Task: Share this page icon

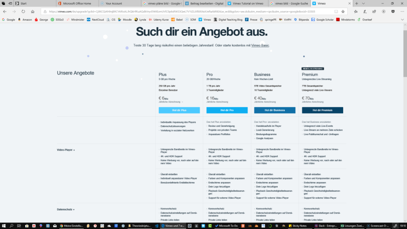Action: point(374,12)
